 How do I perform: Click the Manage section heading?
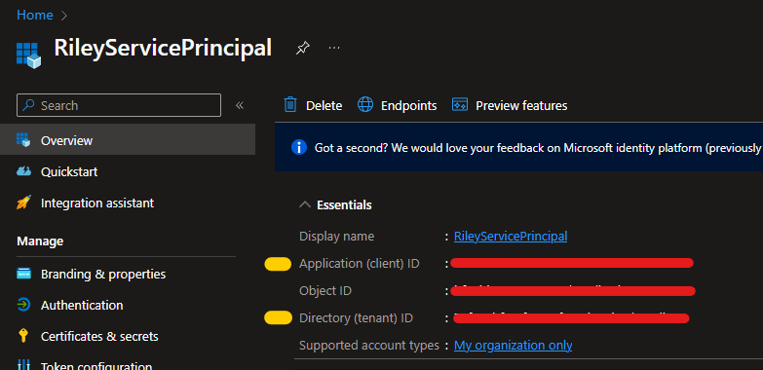[40, 241]
